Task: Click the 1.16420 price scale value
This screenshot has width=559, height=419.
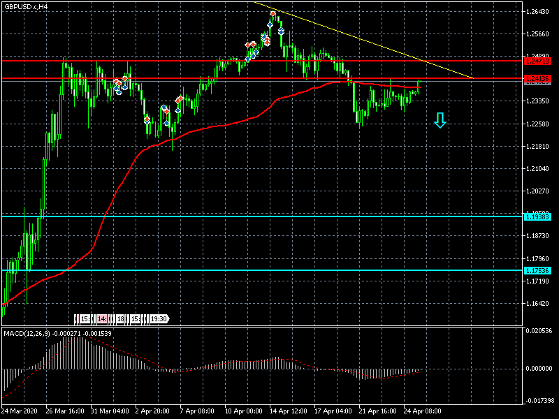Action: coord(537,304)
